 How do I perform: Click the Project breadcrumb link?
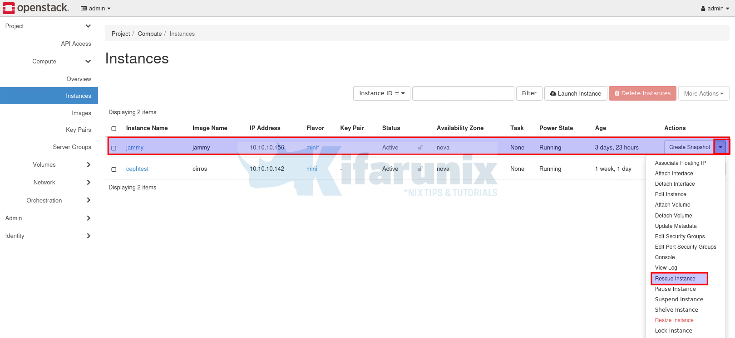tap(121, 34)
